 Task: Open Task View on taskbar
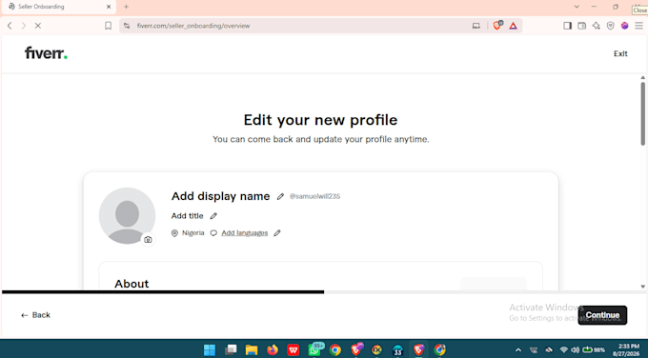[x=231, y=349]
